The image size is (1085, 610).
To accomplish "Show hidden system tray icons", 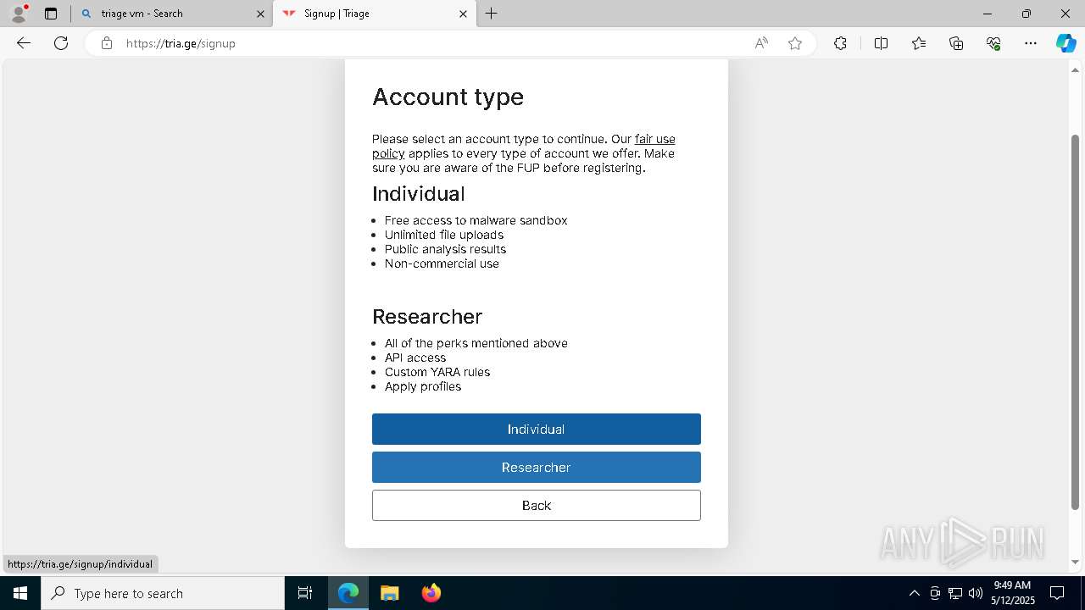I will click(x=914, y=593).
